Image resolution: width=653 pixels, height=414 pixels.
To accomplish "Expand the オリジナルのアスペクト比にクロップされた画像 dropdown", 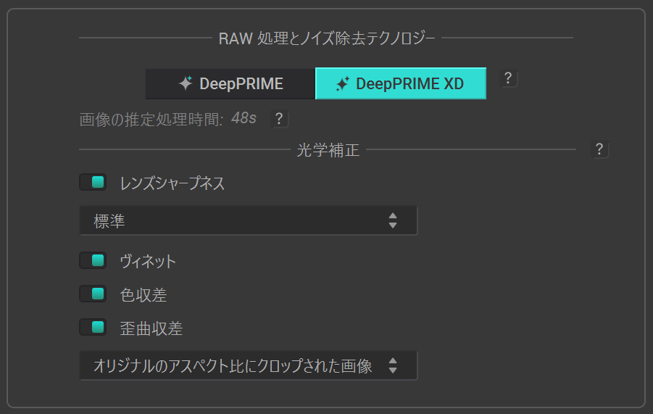I will tap(248, 366).
